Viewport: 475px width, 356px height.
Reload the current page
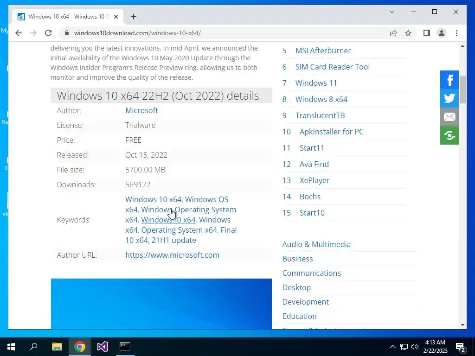click(48, 33)
